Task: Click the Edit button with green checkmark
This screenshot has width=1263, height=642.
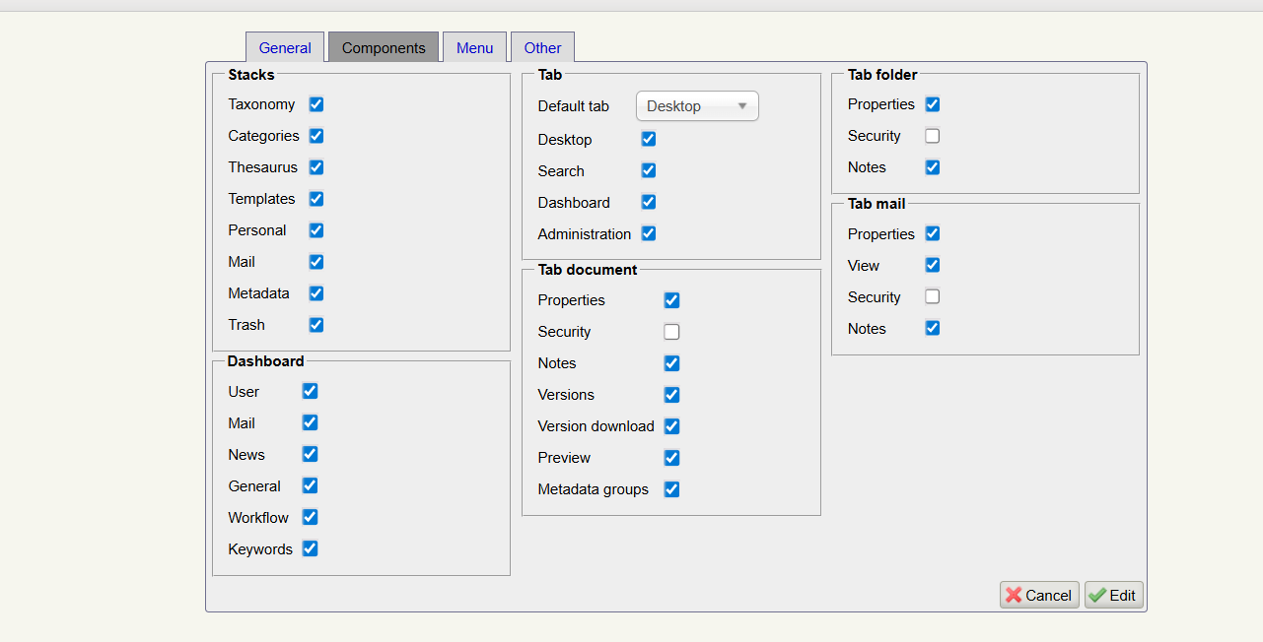Action: pyautogui.click(x=1113, y=595)
